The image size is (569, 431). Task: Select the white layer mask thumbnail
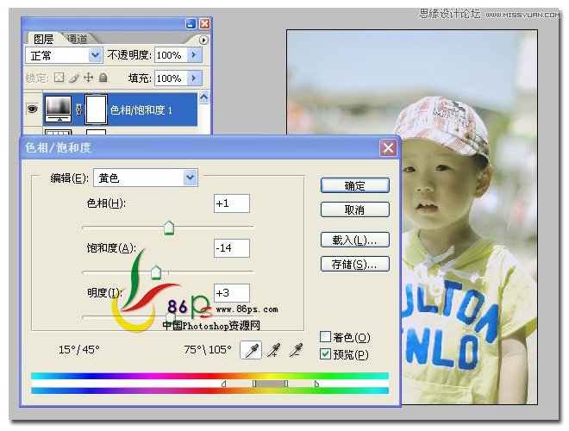(96, 109)
